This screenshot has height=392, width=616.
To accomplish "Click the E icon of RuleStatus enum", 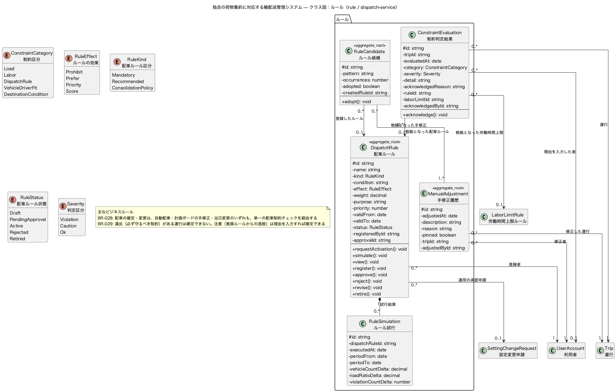I will [x=13, y=200].
